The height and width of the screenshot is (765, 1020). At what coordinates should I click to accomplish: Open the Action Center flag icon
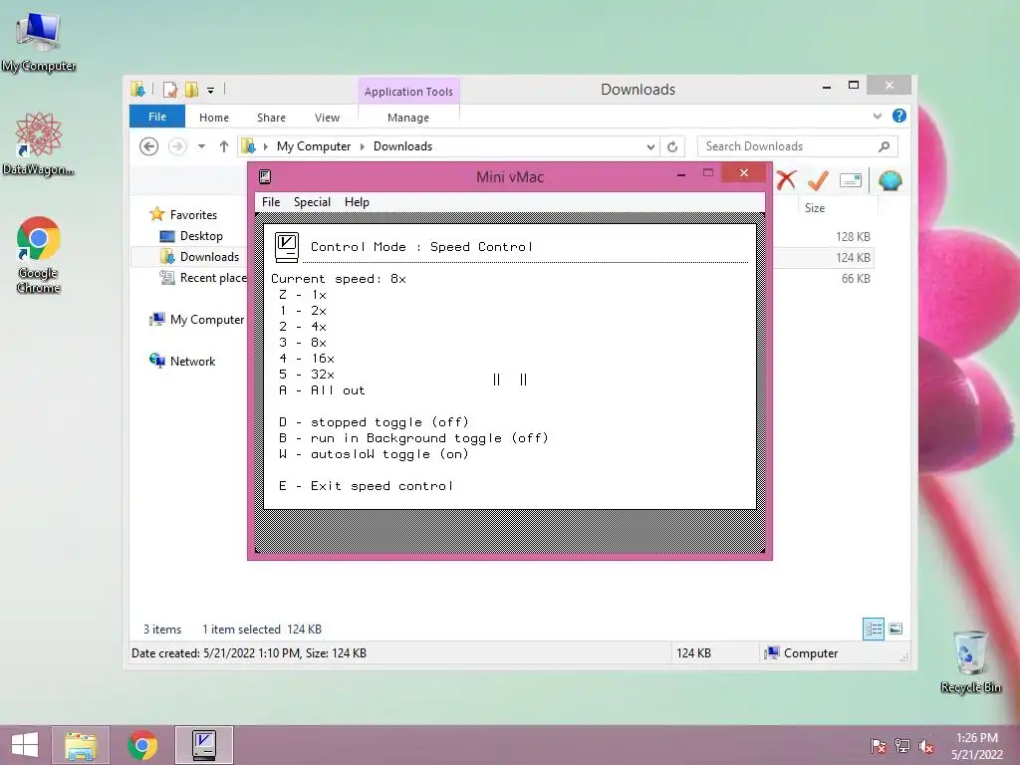tap(878, 746)
